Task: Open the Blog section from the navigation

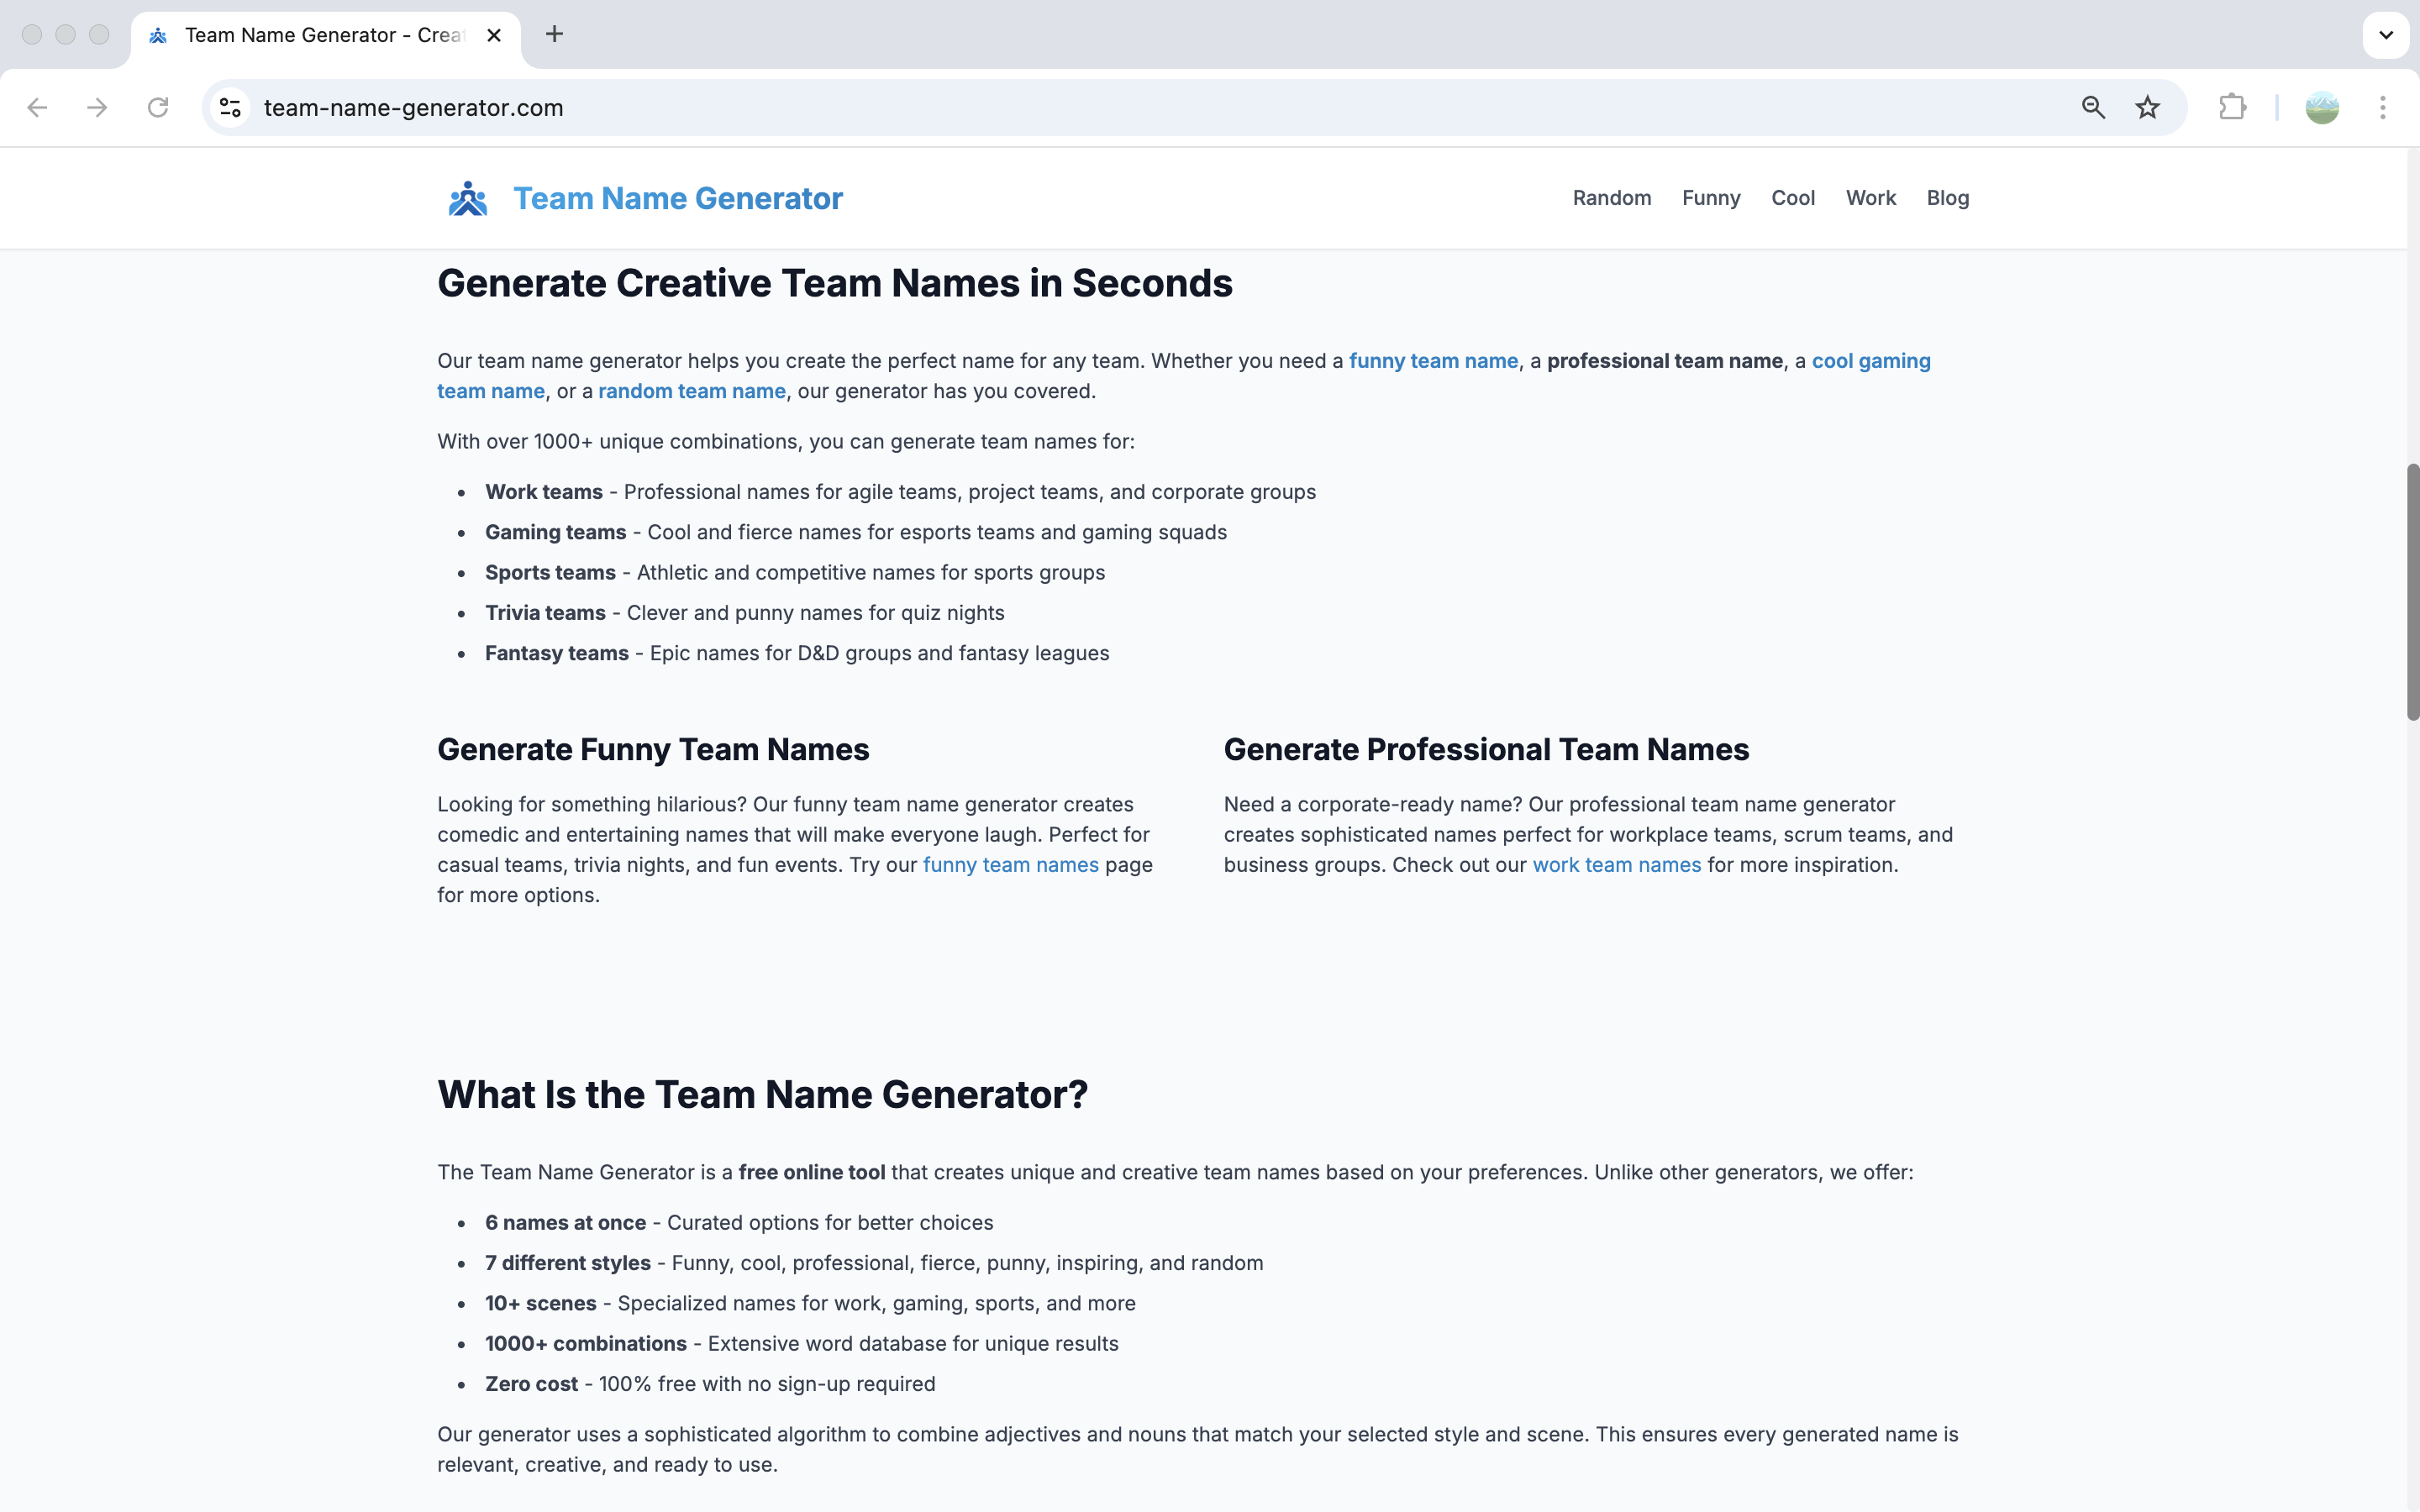Action: pyautogui.click(x=1947, y=197)
